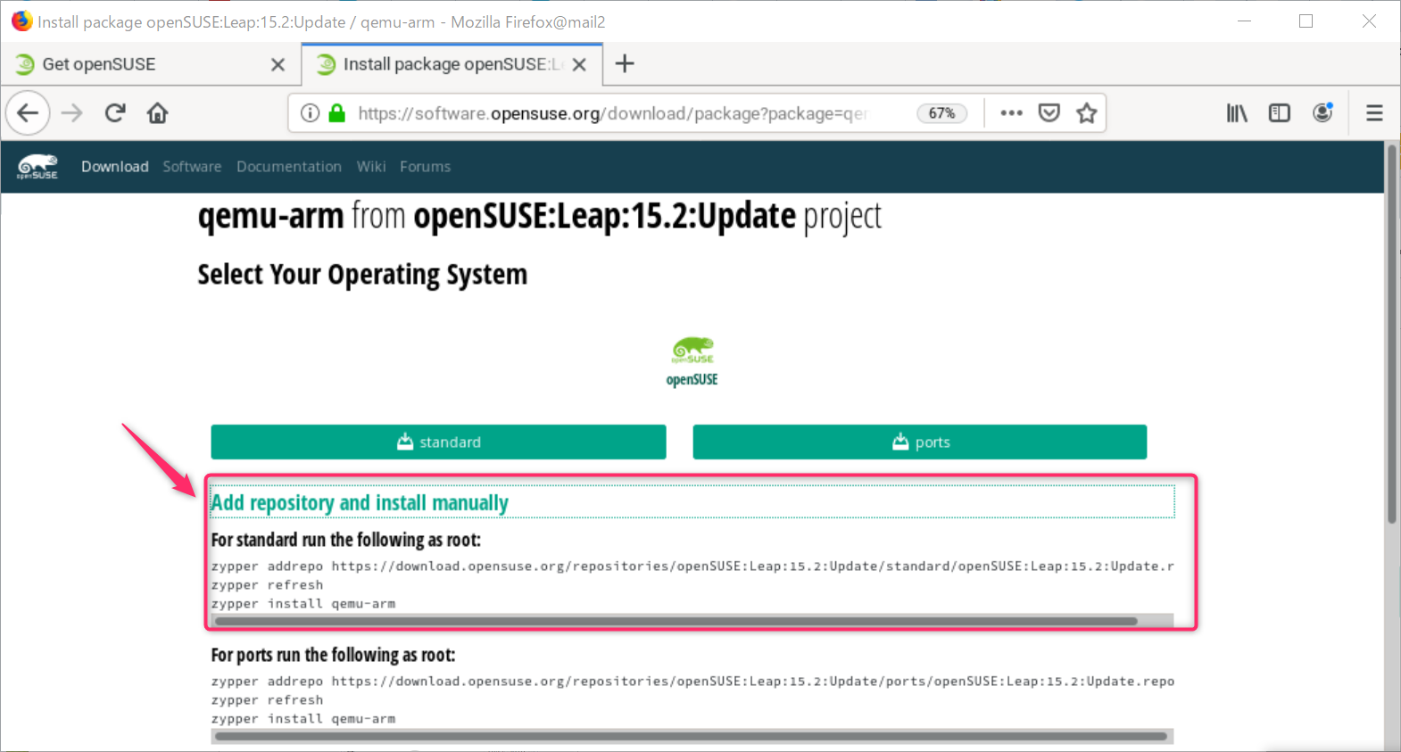This screenshot has height=752, width=1401.
Task: Click the forward navigation arrow
Action: coord(72,113)
